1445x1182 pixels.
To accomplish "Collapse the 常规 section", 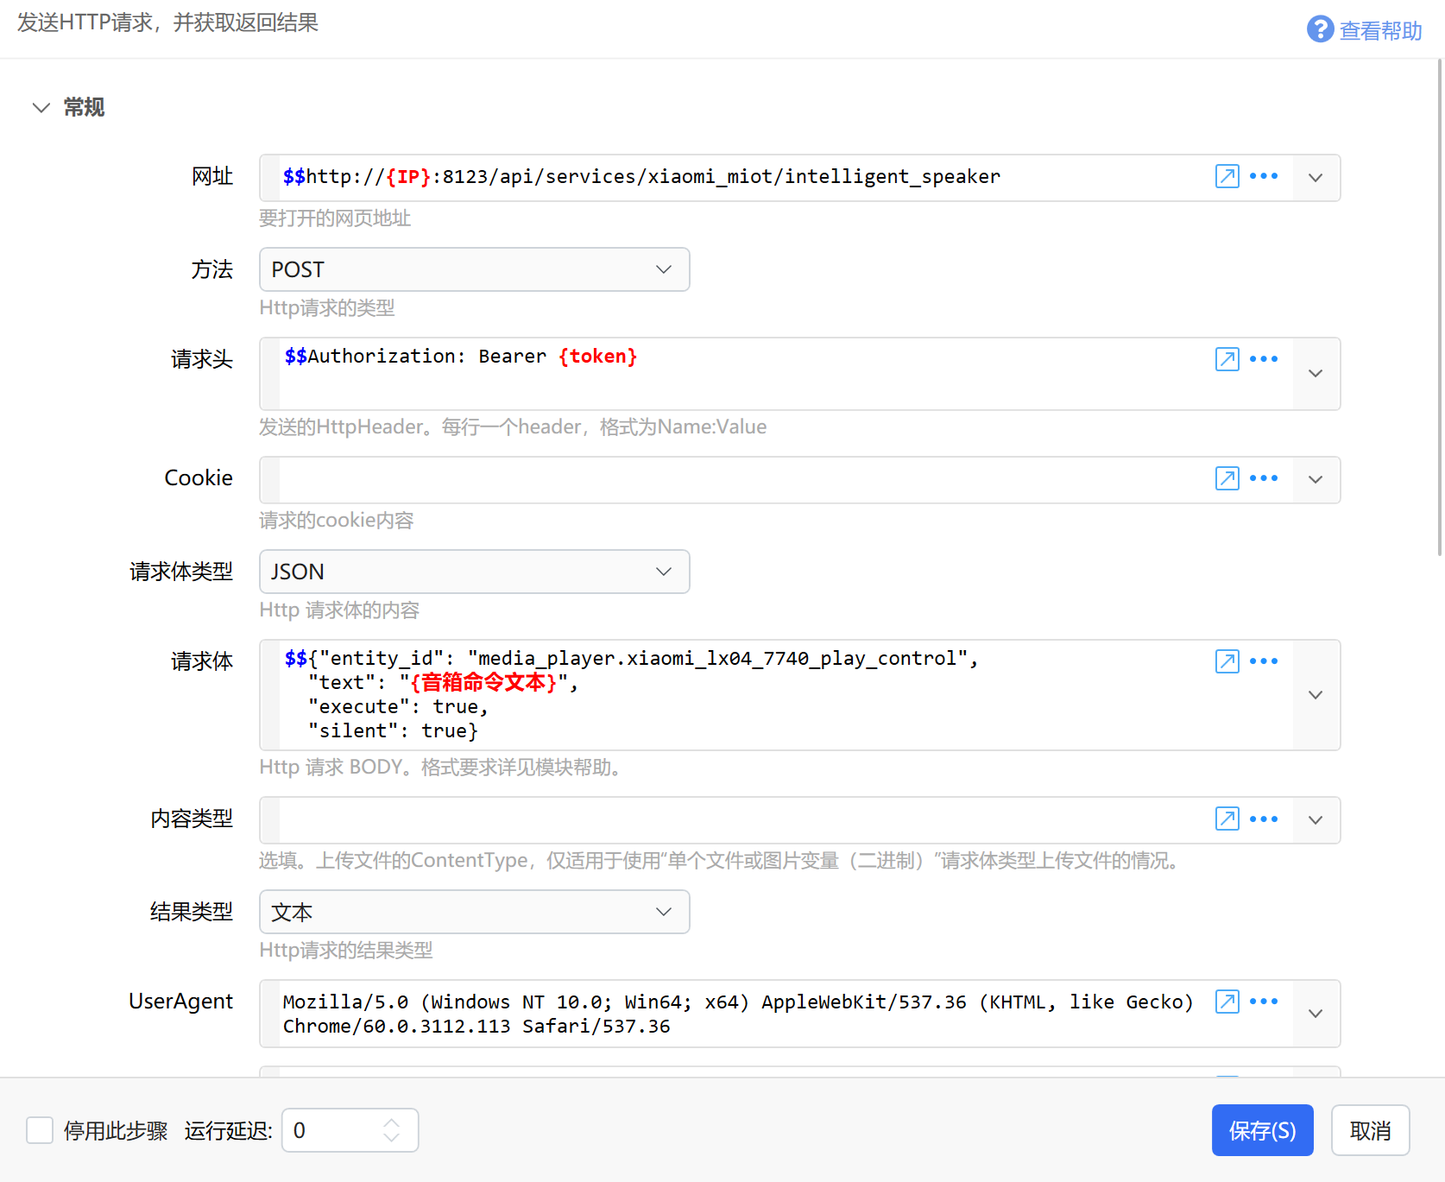I will click(41, 107).
